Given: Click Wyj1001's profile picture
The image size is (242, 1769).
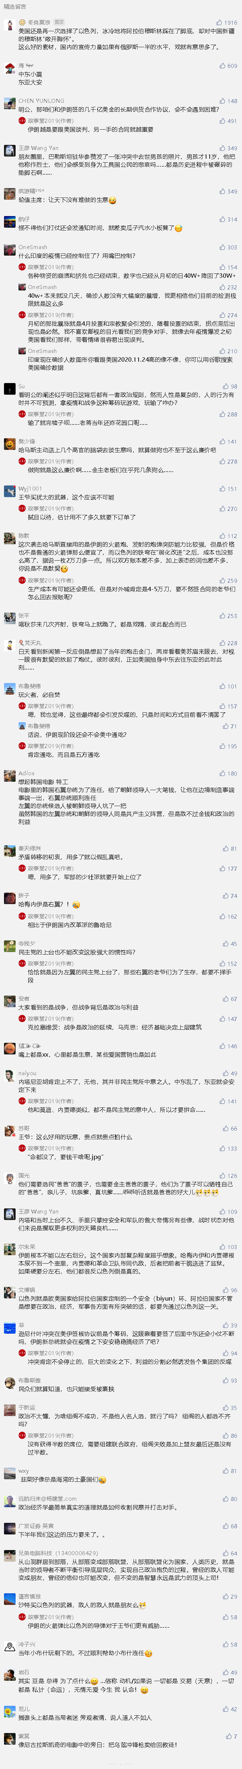Looking at the screenshot, I should (9, 492).
